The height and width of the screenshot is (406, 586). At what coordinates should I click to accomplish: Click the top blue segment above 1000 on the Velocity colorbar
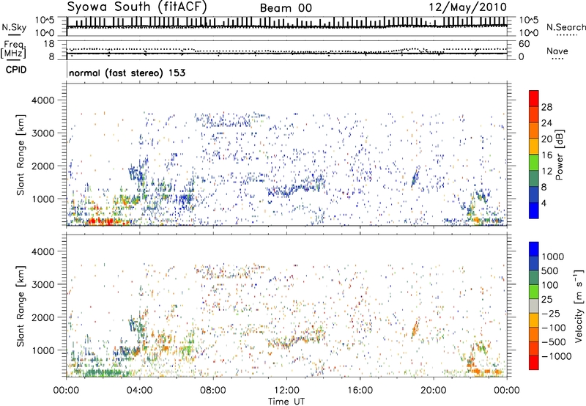tap(534, 249)
